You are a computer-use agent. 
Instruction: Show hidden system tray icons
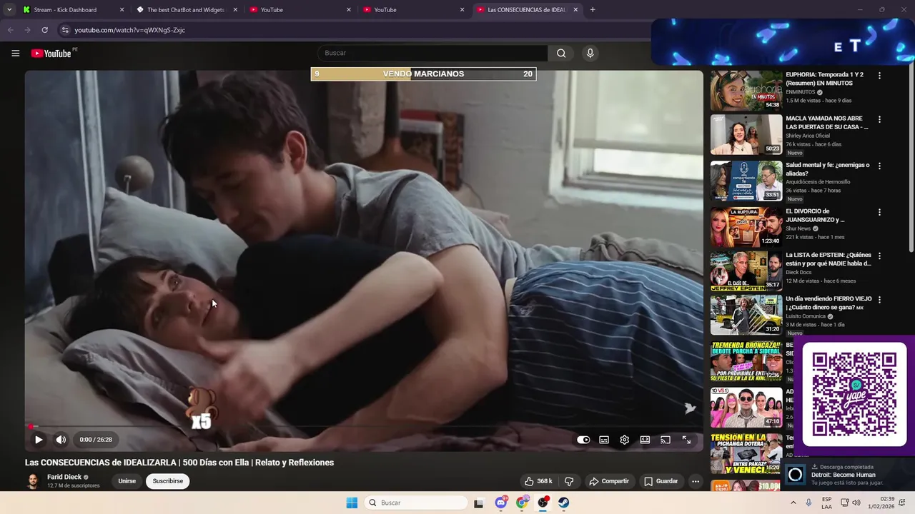point(793,503)
